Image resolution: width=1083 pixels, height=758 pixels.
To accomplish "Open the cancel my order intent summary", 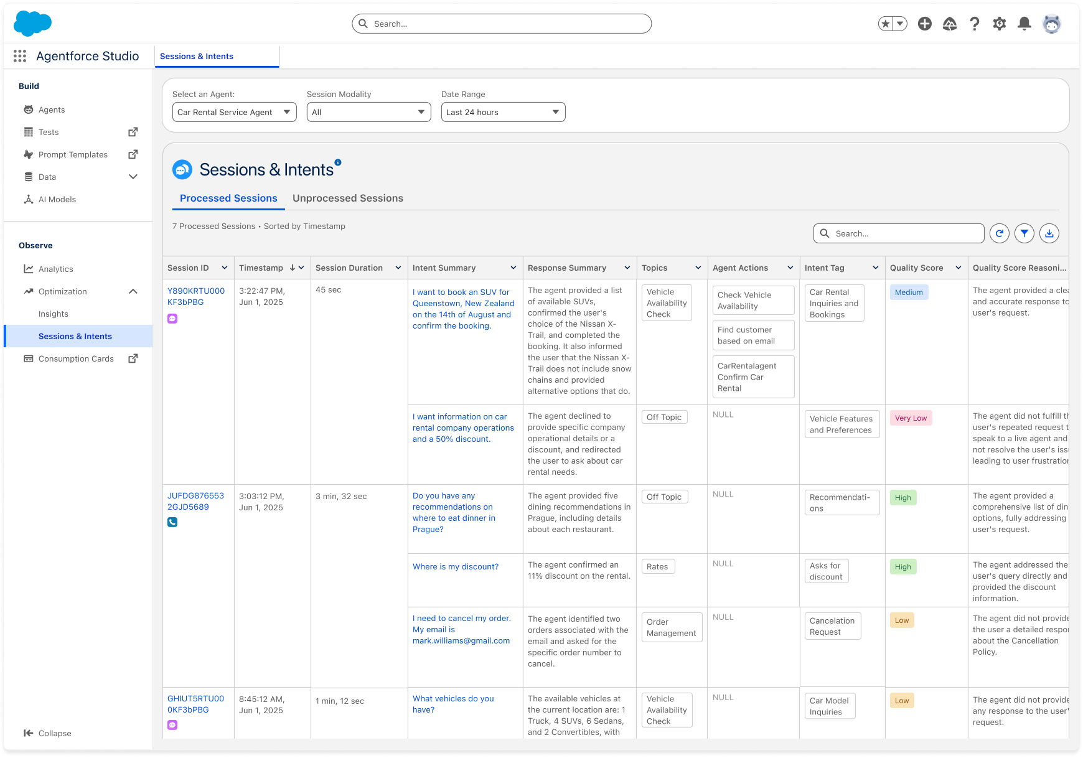I will point(461,629).
